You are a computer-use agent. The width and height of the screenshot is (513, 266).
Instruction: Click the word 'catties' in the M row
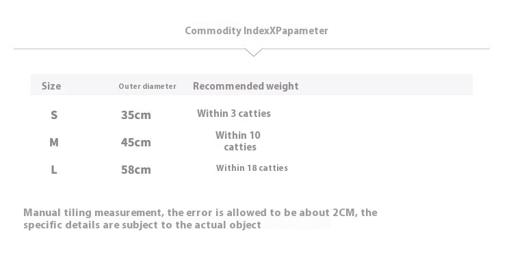[240, 147]
